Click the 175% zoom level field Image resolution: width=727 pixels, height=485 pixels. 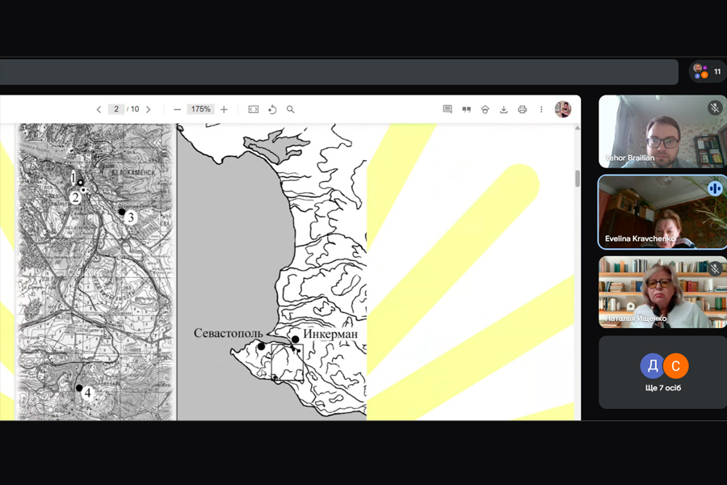click(201, 109)
